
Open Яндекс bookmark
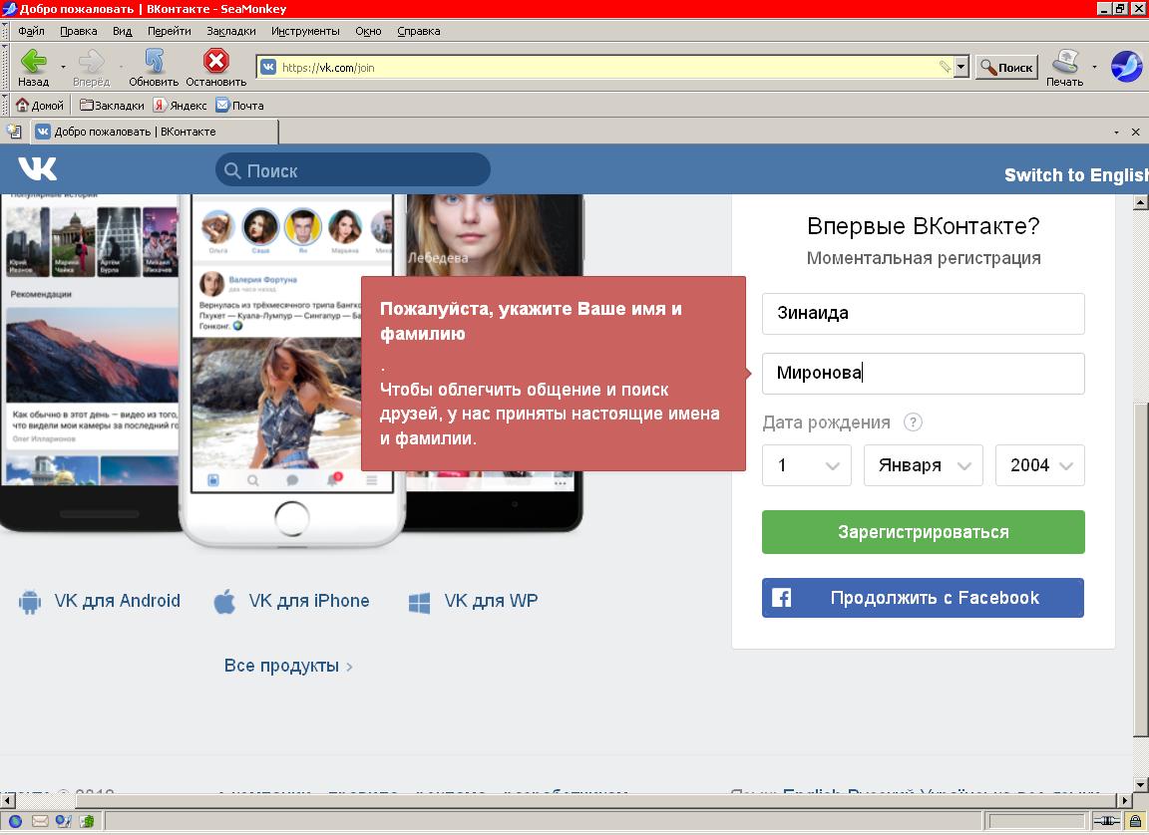pos(181,106)
